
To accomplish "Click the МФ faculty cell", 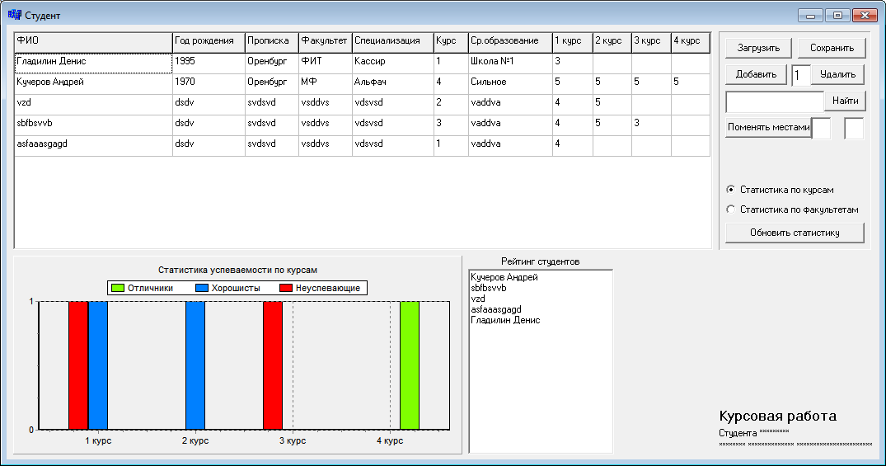I will (326, 83).
